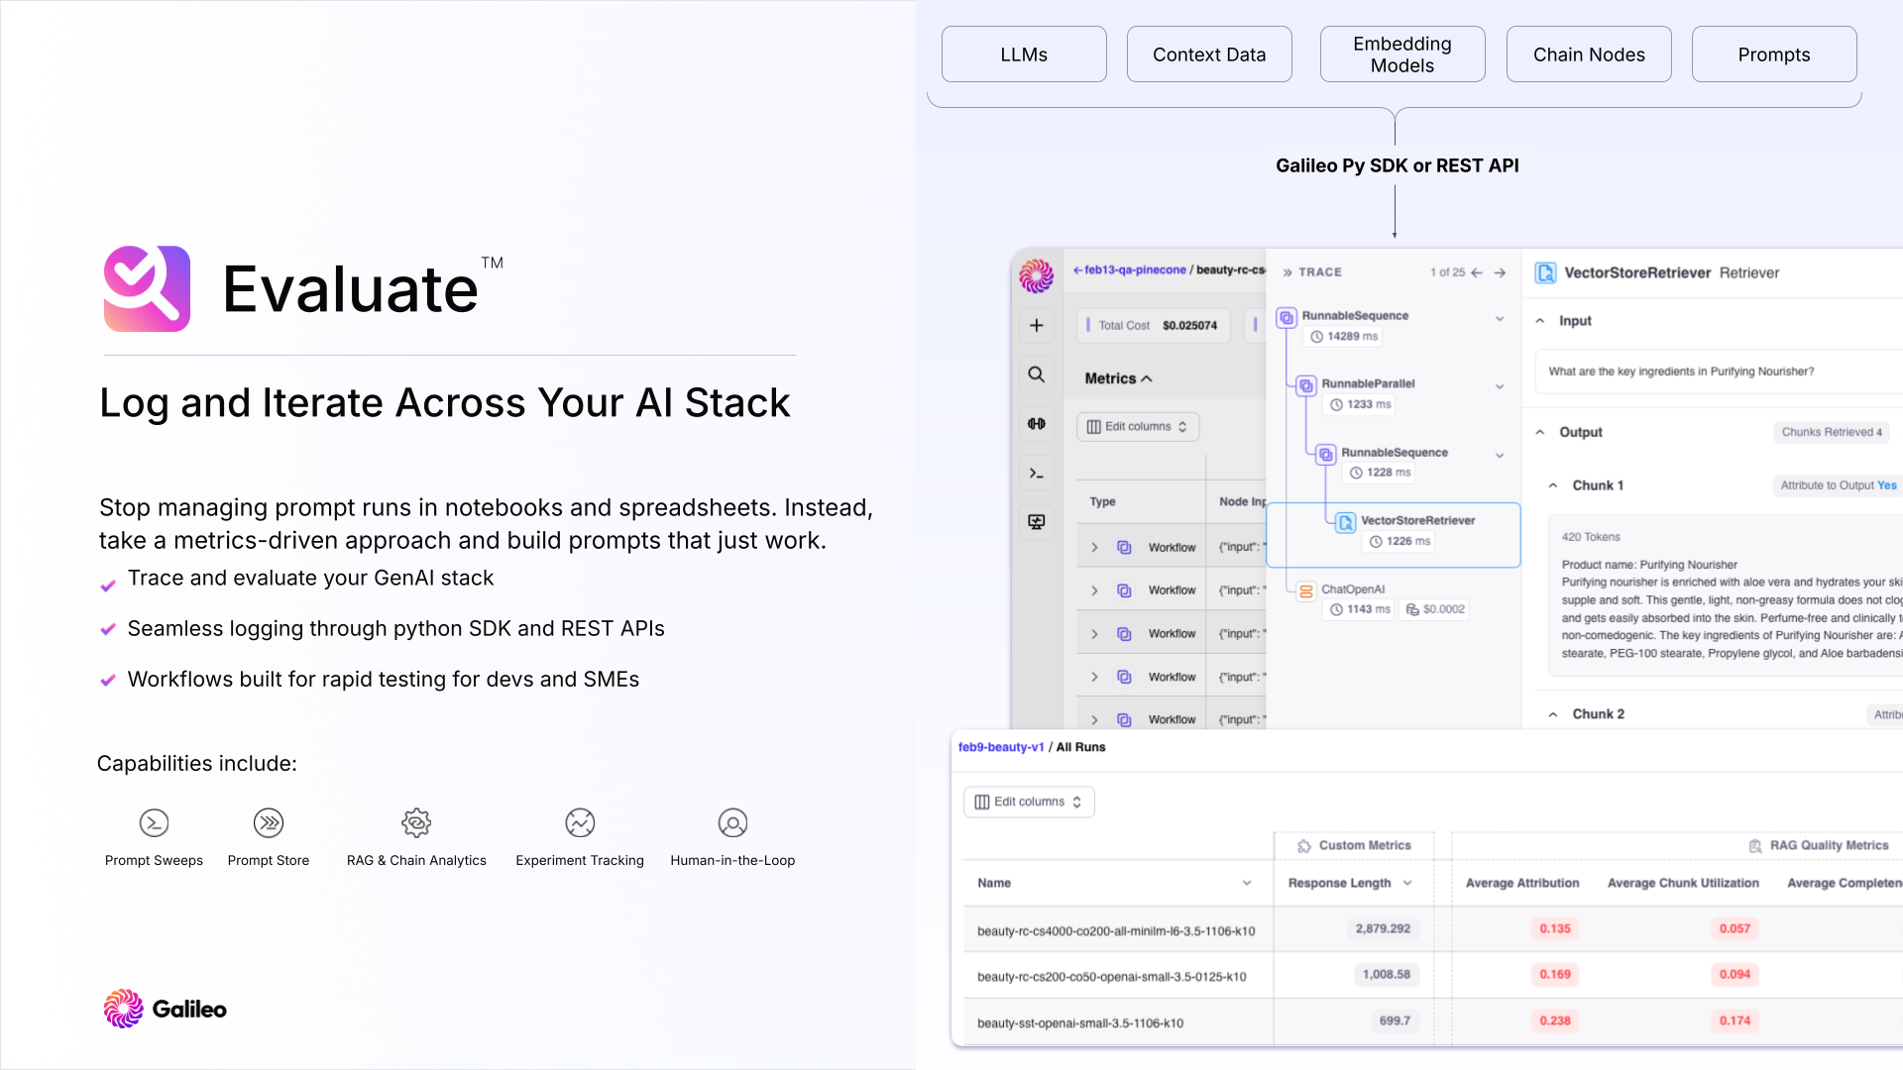Click the feb9-beauty-v1 breadcrumb link
This screenshot has height=1070, width=1903.
pos(1001,747)
